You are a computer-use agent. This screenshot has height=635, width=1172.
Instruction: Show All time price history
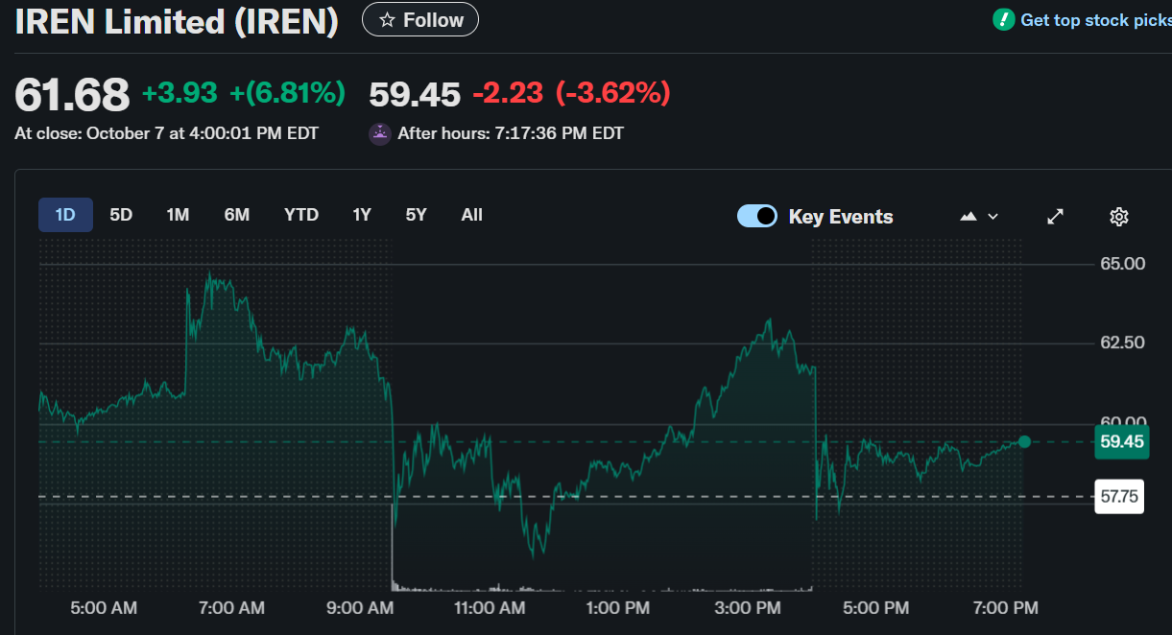471,215
